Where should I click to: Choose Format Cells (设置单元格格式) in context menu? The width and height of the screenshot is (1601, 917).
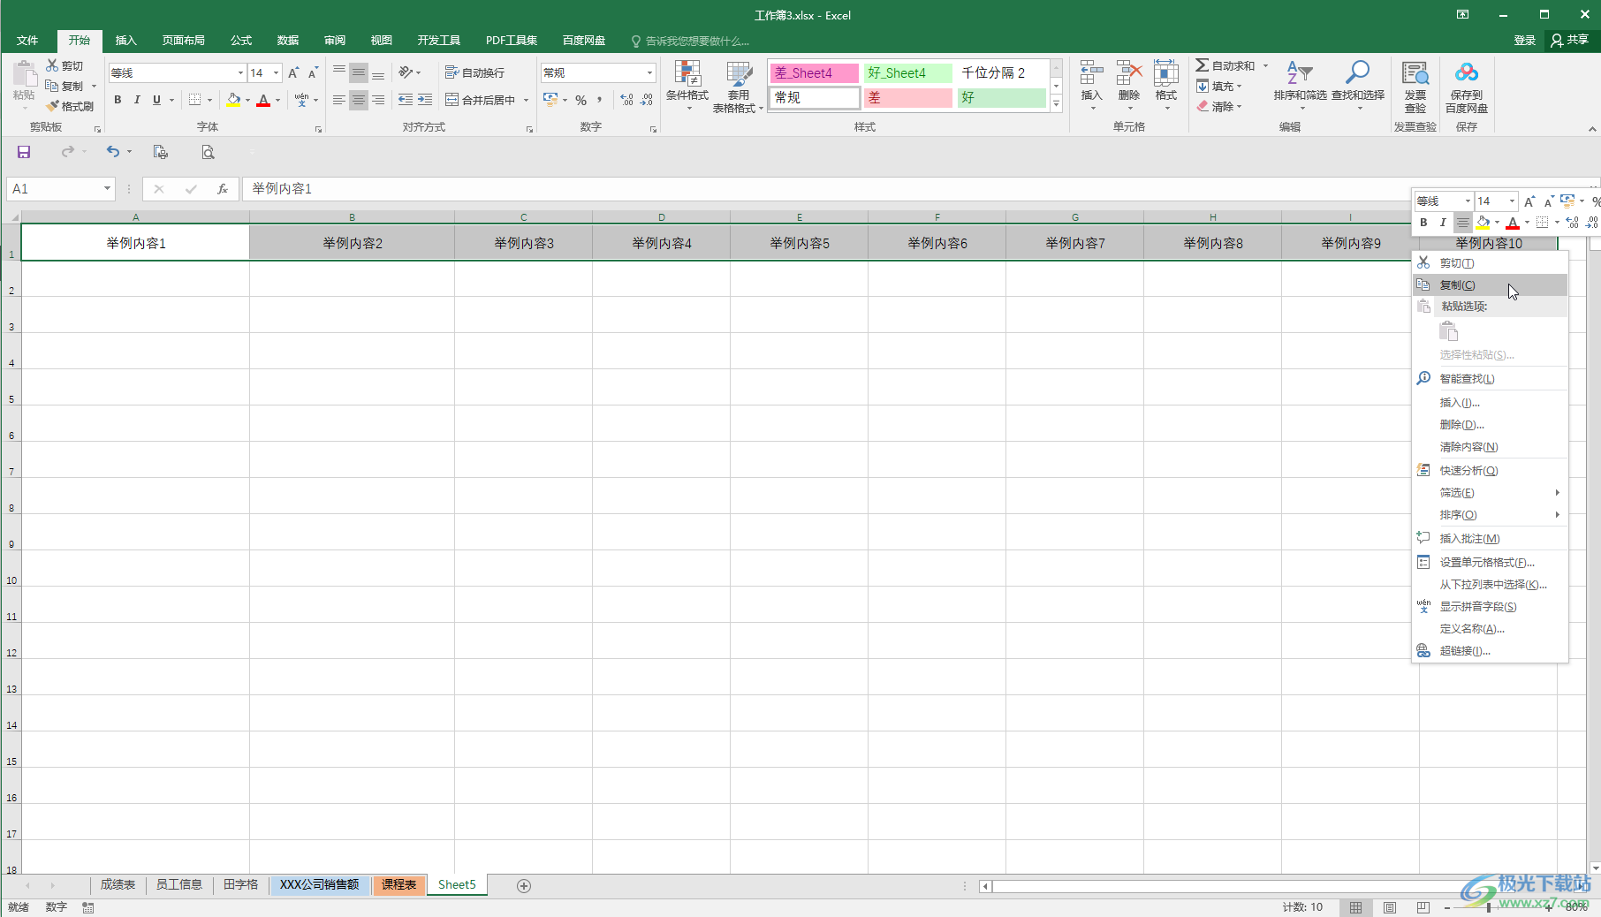[1490, 563]
